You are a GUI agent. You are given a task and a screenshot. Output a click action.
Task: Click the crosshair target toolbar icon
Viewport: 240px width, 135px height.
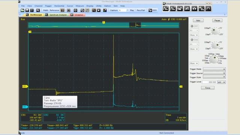point(75,10)
